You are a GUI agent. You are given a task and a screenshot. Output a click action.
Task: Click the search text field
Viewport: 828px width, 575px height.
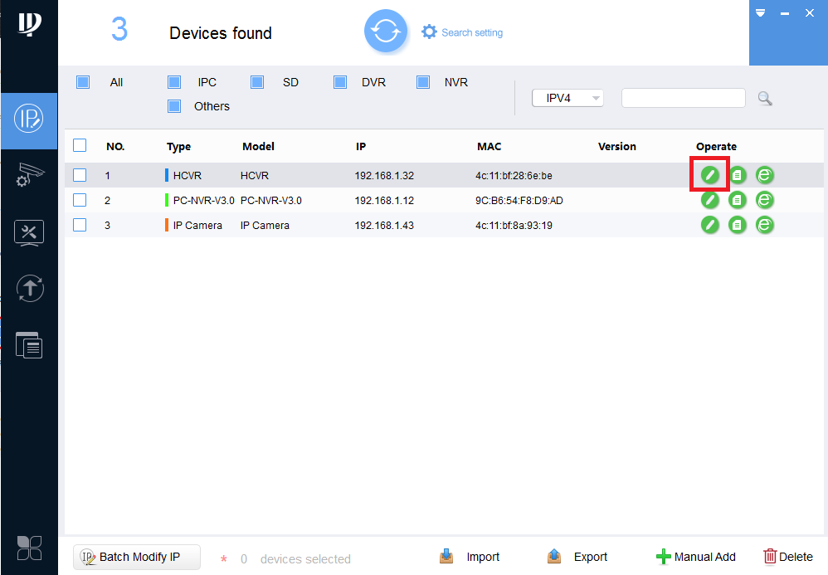(684, 98)
